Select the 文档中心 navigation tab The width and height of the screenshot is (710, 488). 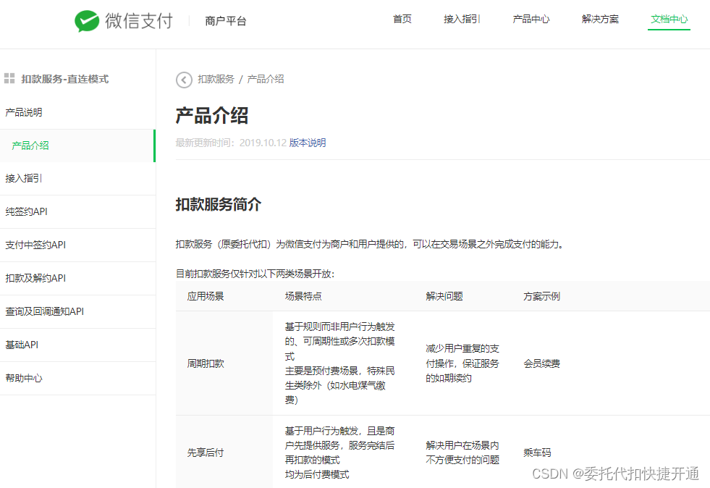pos(669,19)
